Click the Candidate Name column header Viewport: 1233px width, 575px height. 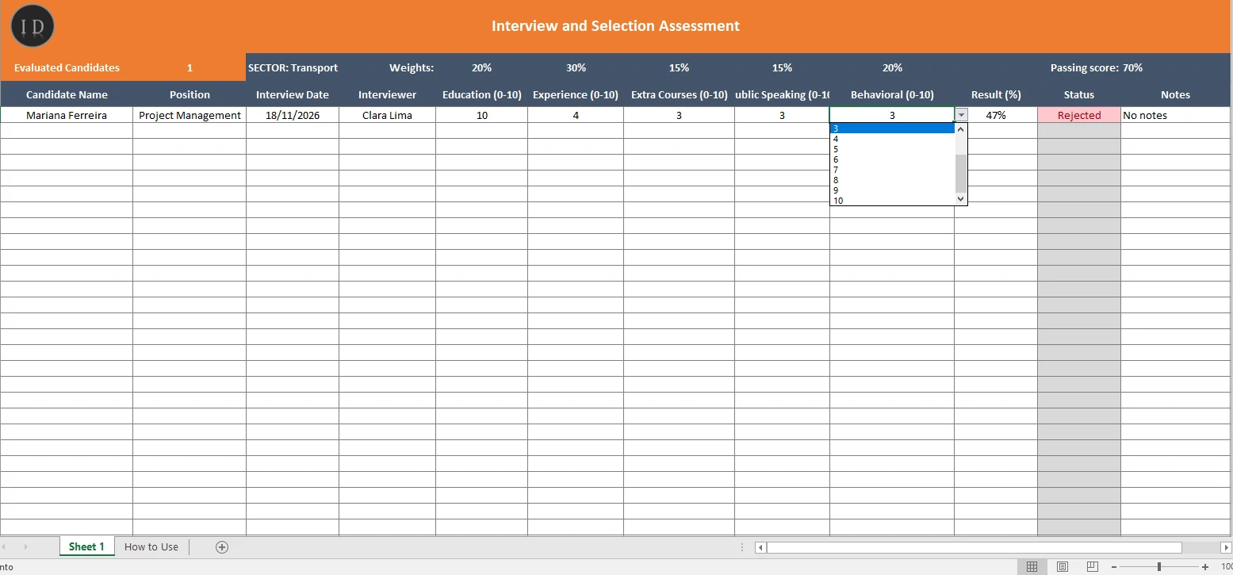click(67, 94)
